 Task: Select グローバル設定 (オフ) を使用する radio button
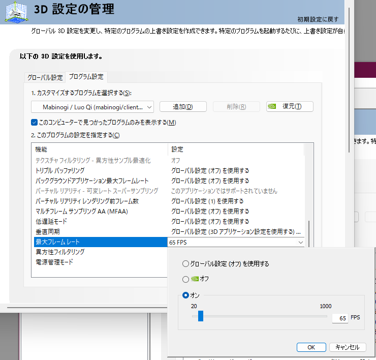(185, 264)
